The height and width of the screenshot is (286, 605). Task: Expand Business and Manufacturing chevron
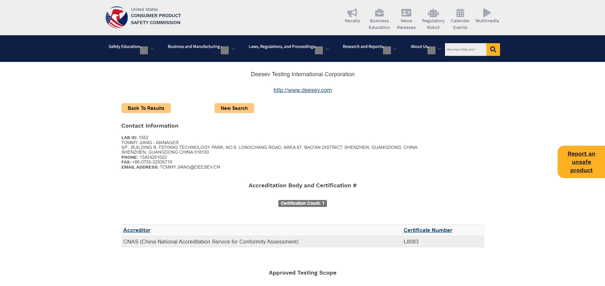tap(233, 49)
